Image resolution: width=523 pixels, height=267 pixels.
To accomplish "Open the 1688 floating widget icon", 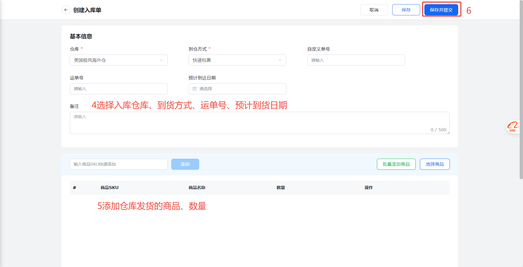I will 513,127.
